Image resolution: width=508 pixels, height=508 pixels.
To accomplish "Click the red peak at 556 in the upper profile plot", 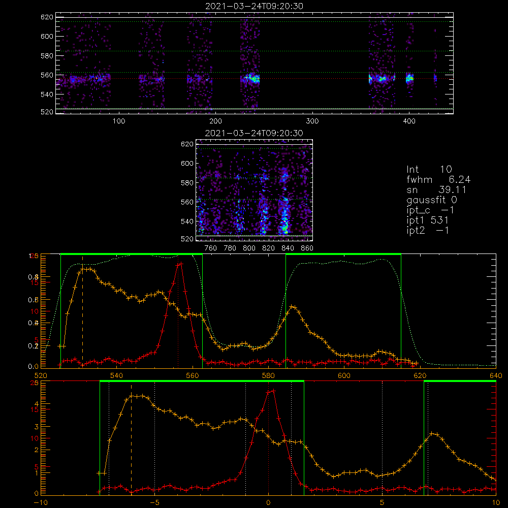I will coord(180,264).
